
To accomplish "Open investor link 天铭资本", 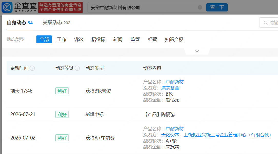I will click(170, 135).
